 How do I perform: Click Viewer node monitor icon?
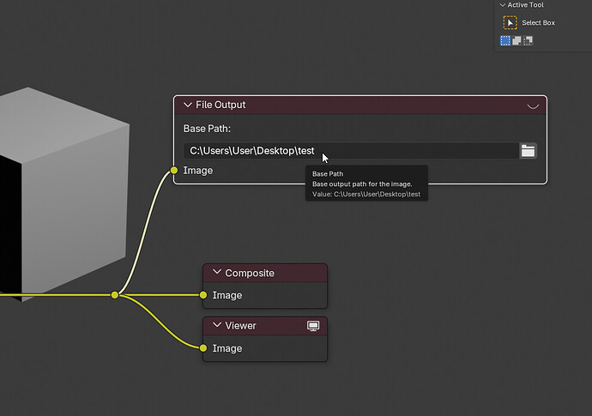tap(313, 326)
